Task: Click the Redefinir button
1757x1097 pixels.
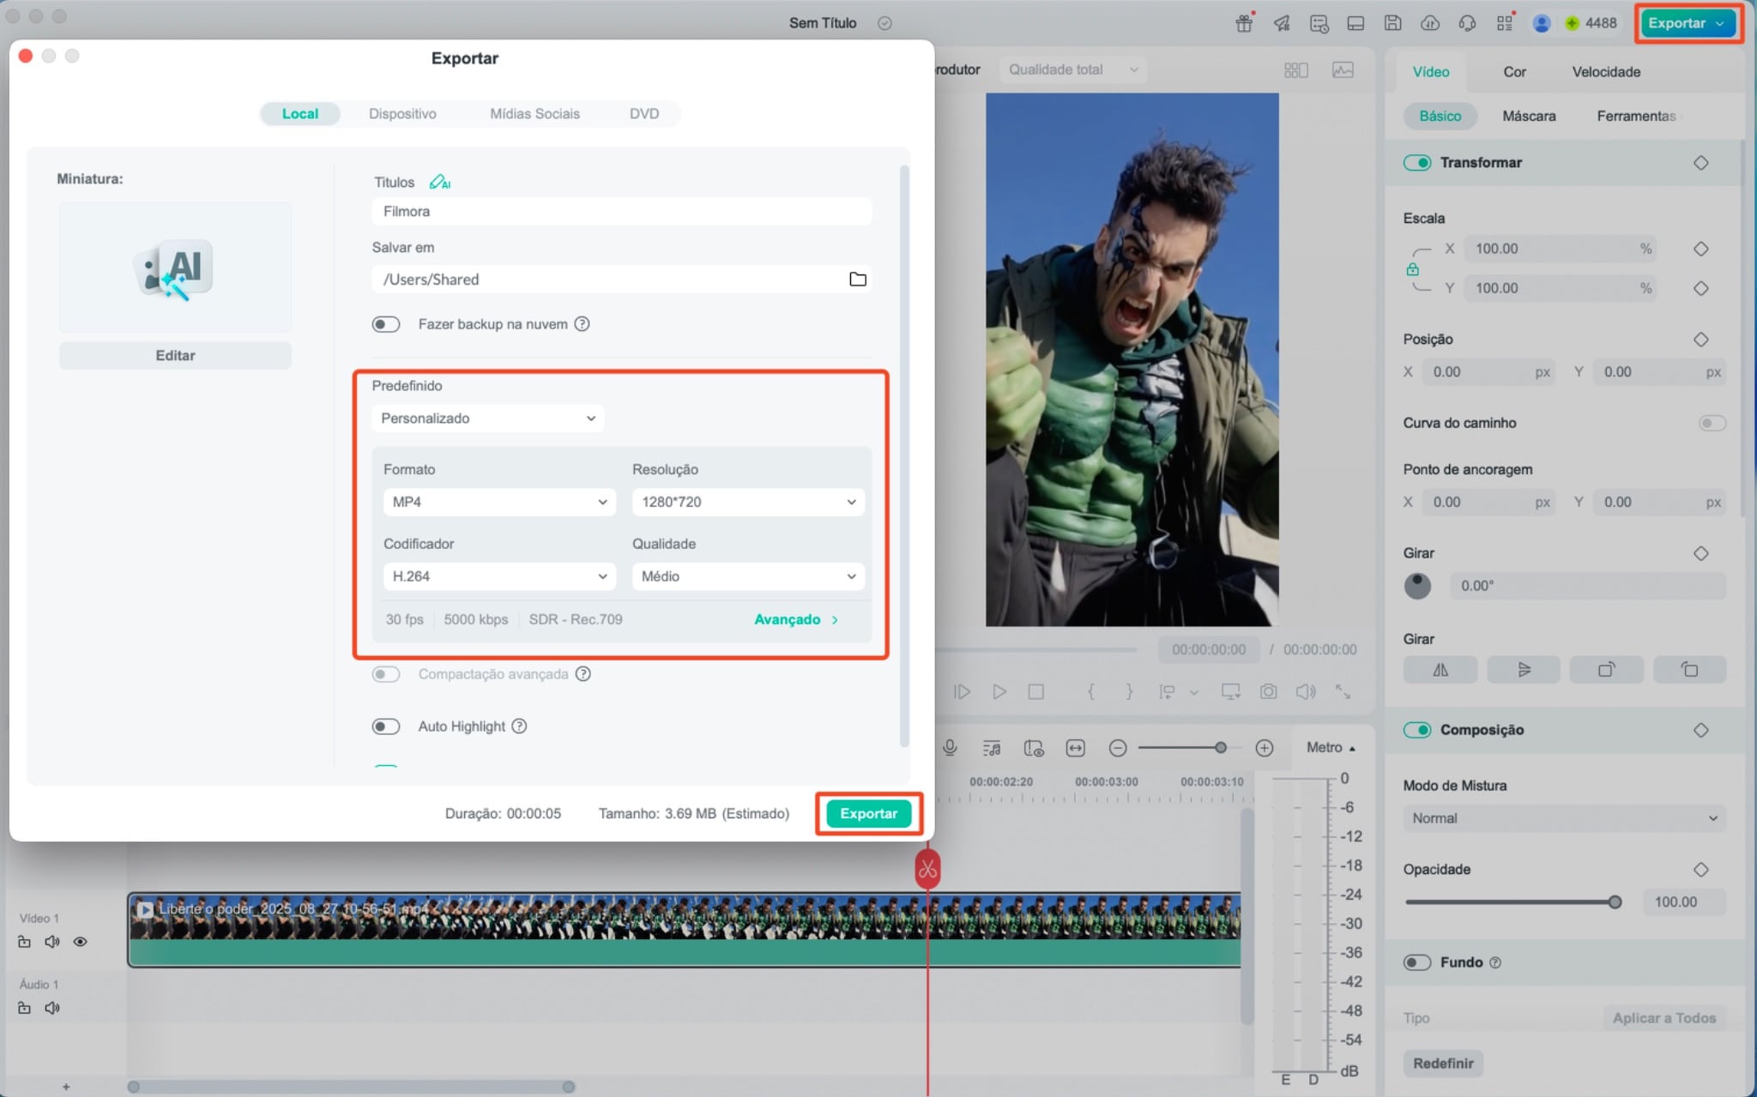Action: point(1443,1063)
